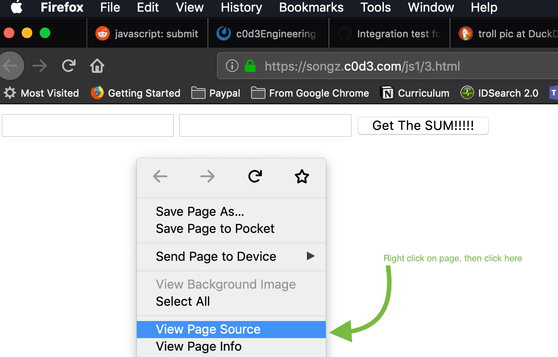The width and height of the screenshot is (558, 357).
Task: Switch to the c0d3Engineering tab
Action: tap(269, 34)
